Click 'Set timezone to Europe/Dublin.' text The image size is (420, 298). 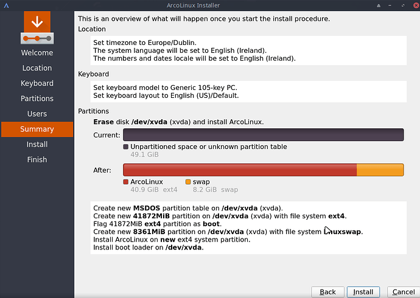point(145,43)
